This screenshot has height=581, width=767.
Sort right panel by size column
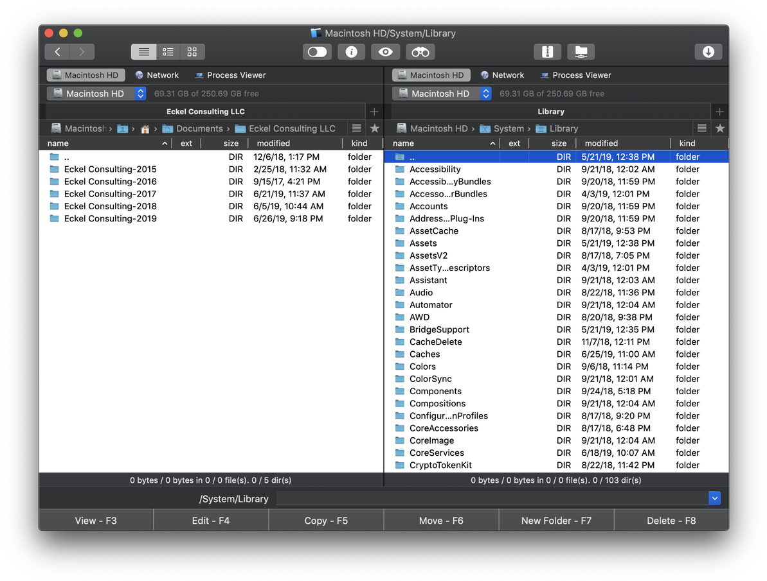tap(553, 143)
